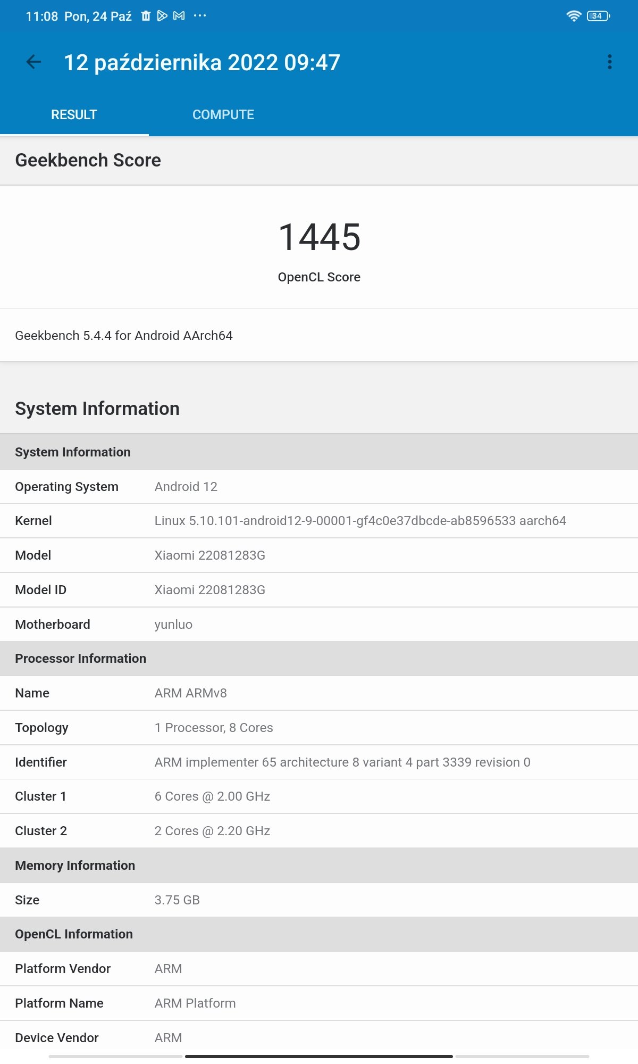Switch to the COMPUTE tab
Screen dimensions: 638x1064
pos(223,114)
